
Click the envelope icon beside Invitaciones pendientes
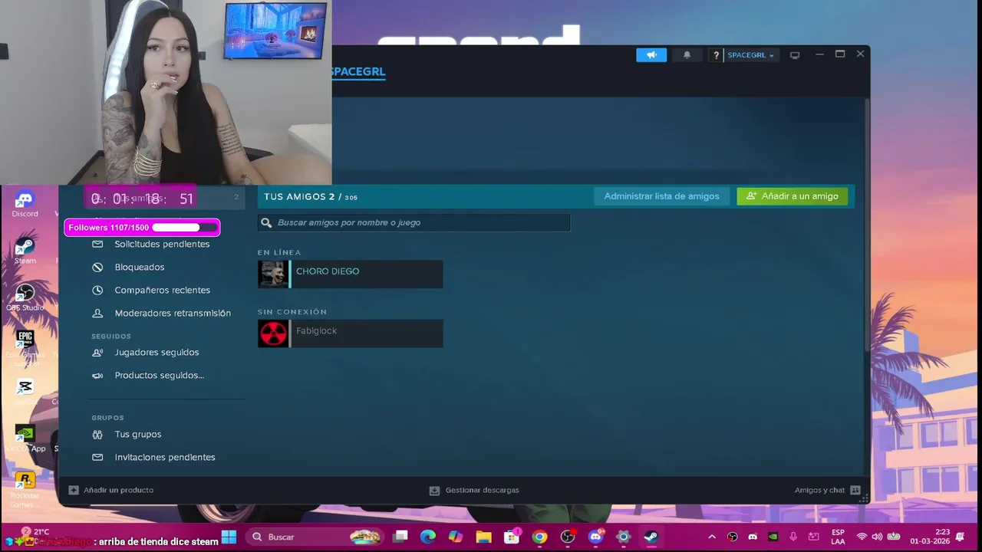click(97, 457)
